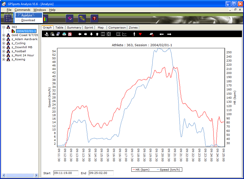Screen dimensions: 244x179
Task: Click the checklist icon in the main toolbar
Action: pos(8,18)
